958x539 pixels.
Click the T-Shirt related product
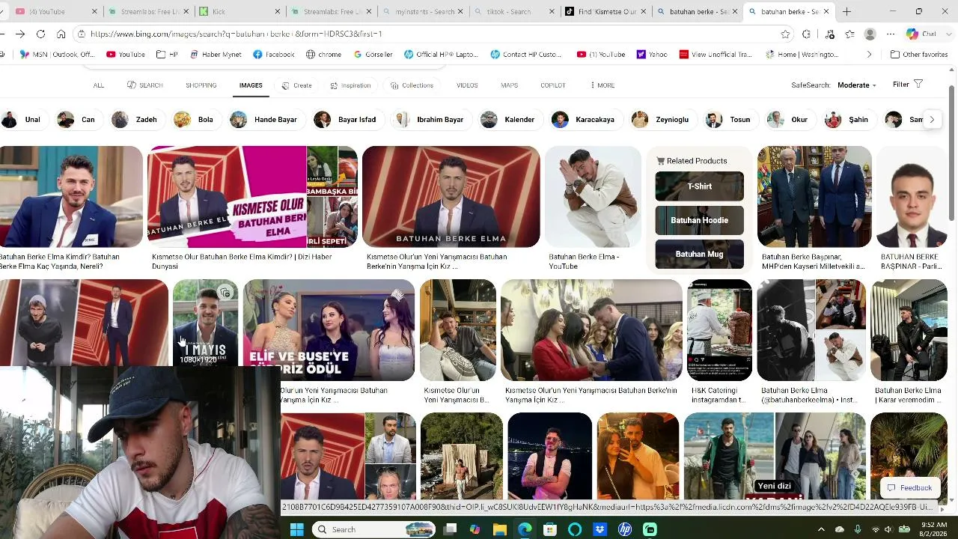click(699, 186)
